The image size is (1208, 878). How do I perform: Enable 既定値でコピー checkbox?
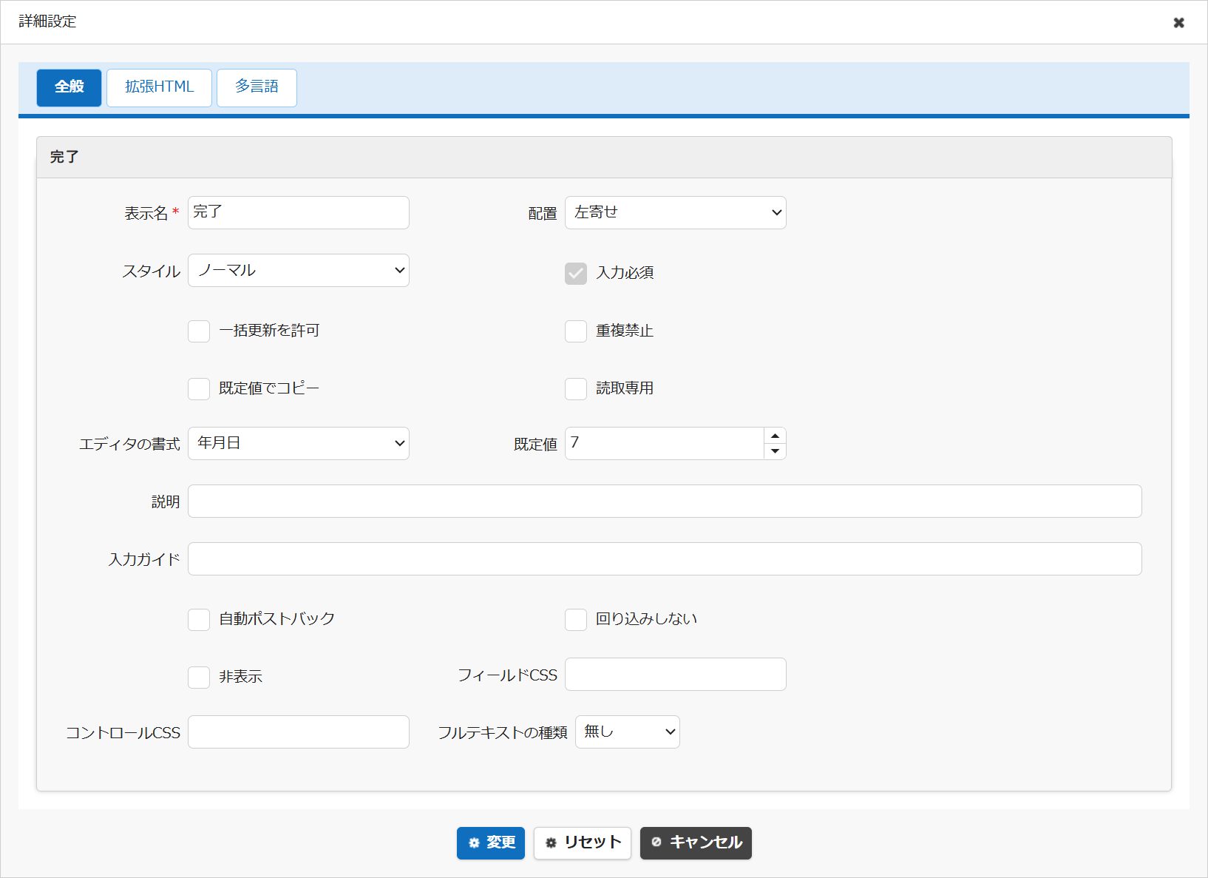coord(199,389)
